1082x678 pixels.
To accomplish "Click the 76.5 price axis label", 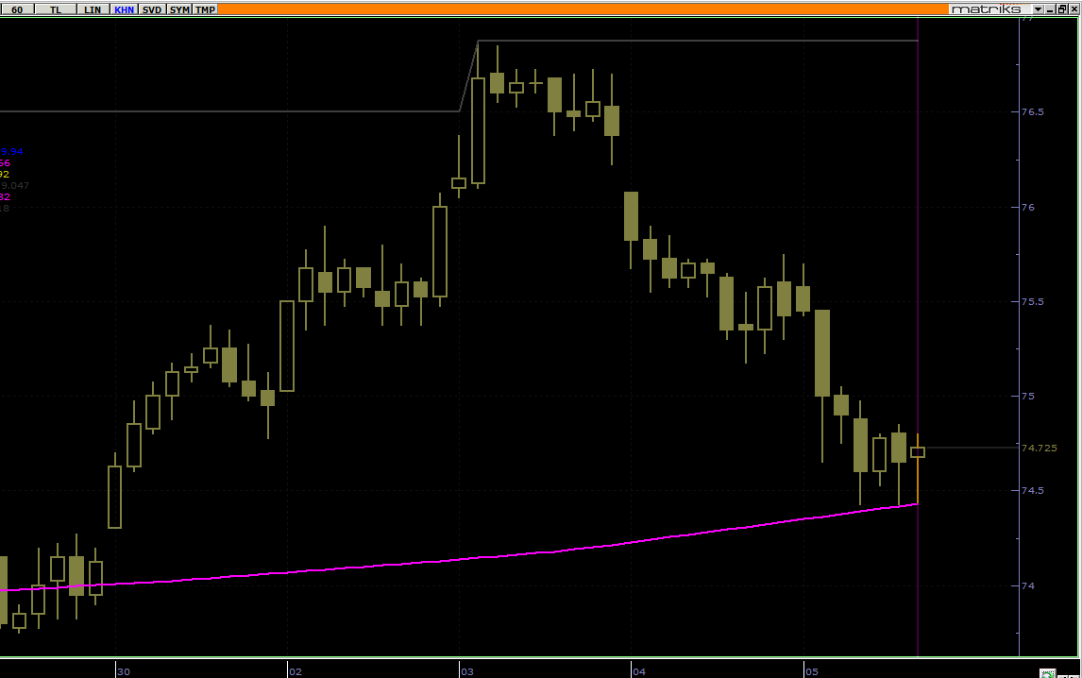I will point(1032,111).
